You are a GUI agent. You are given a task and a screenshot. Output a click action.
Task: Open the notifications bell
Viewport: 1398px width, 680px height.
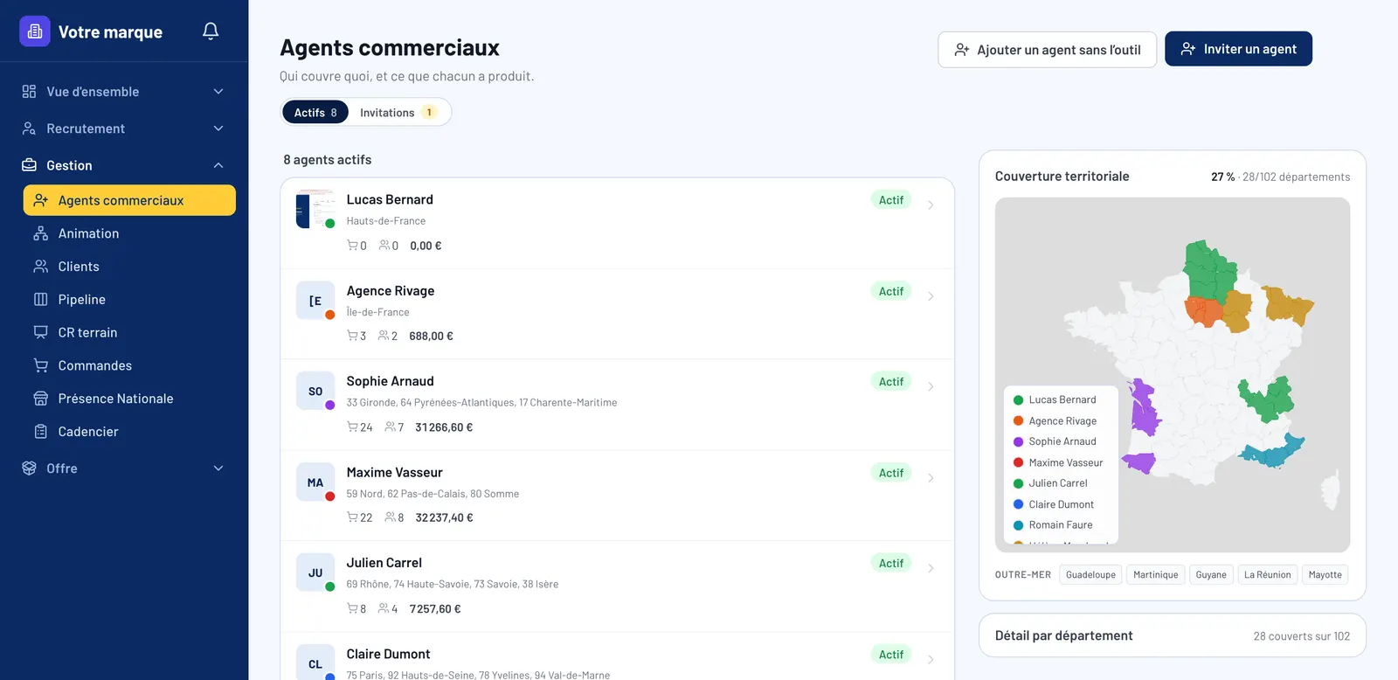coord(211,31)
